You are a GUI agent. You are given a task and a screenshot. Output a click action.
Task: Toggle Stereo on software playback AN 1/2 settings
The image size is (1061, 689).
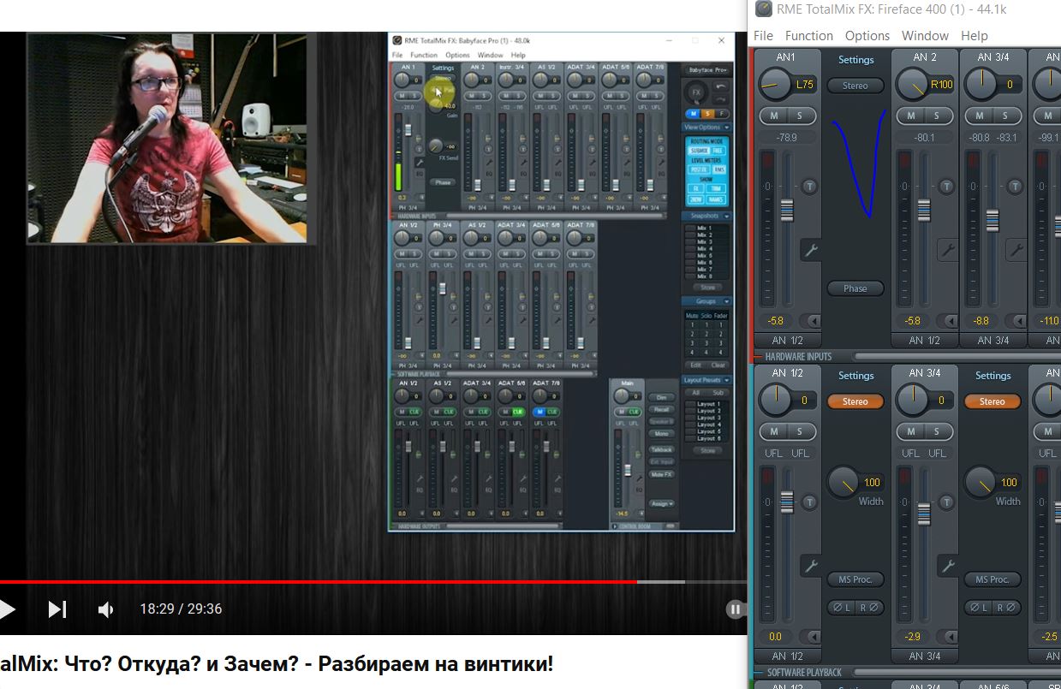[x=855, y=401]
